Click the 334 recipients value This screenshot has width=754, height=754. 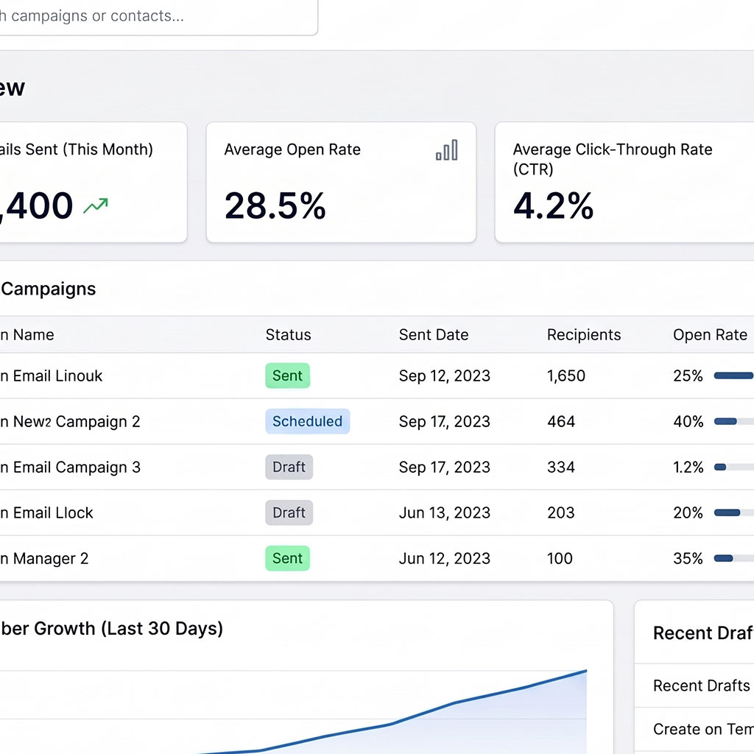click(560, 468)
